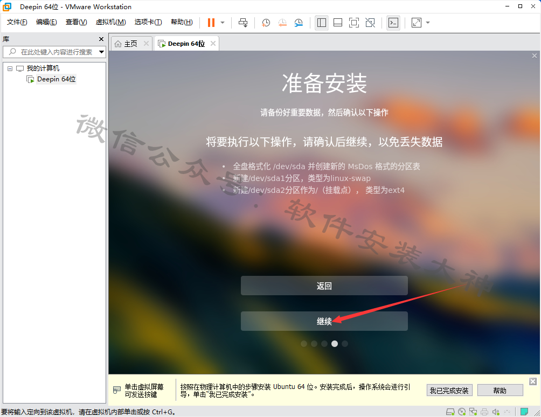The image size is (541, 417).
Task: Click the hard disk status icon
Action: coord(450,412)
